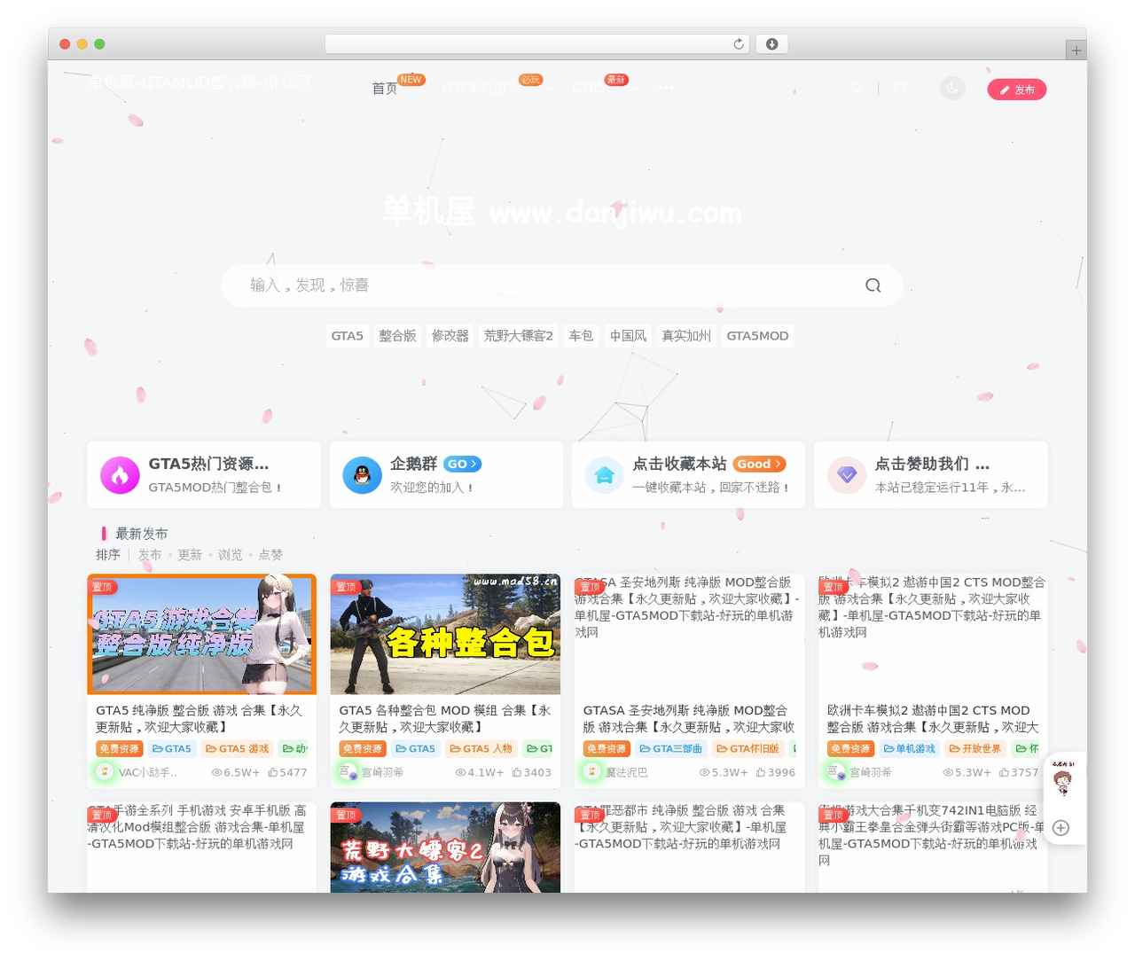Click the 魔法泥巴 author avatar
Screen dimensions: 1135x961
click(591, 771)
